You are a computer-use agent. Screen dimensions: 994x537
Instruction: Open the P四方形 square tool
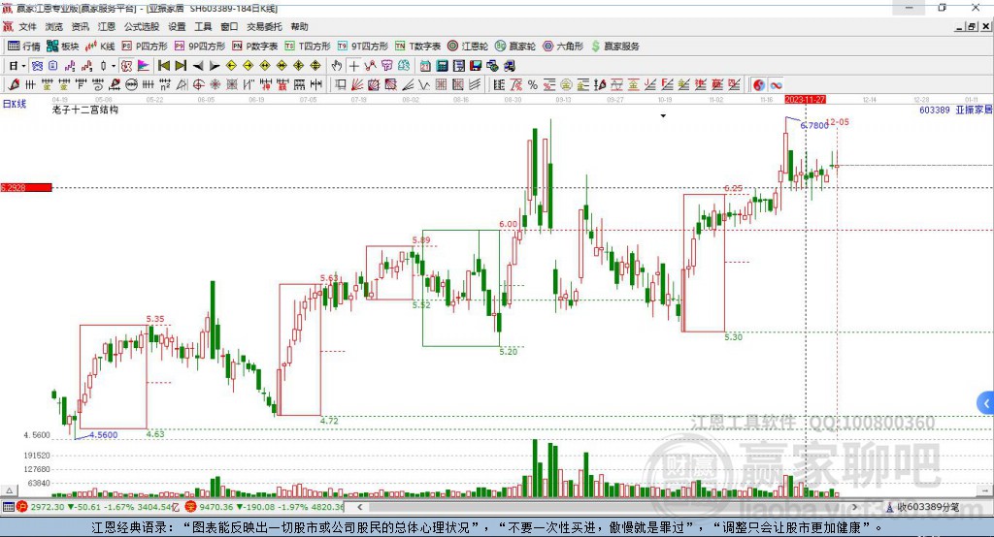click(x=145, y=47)
